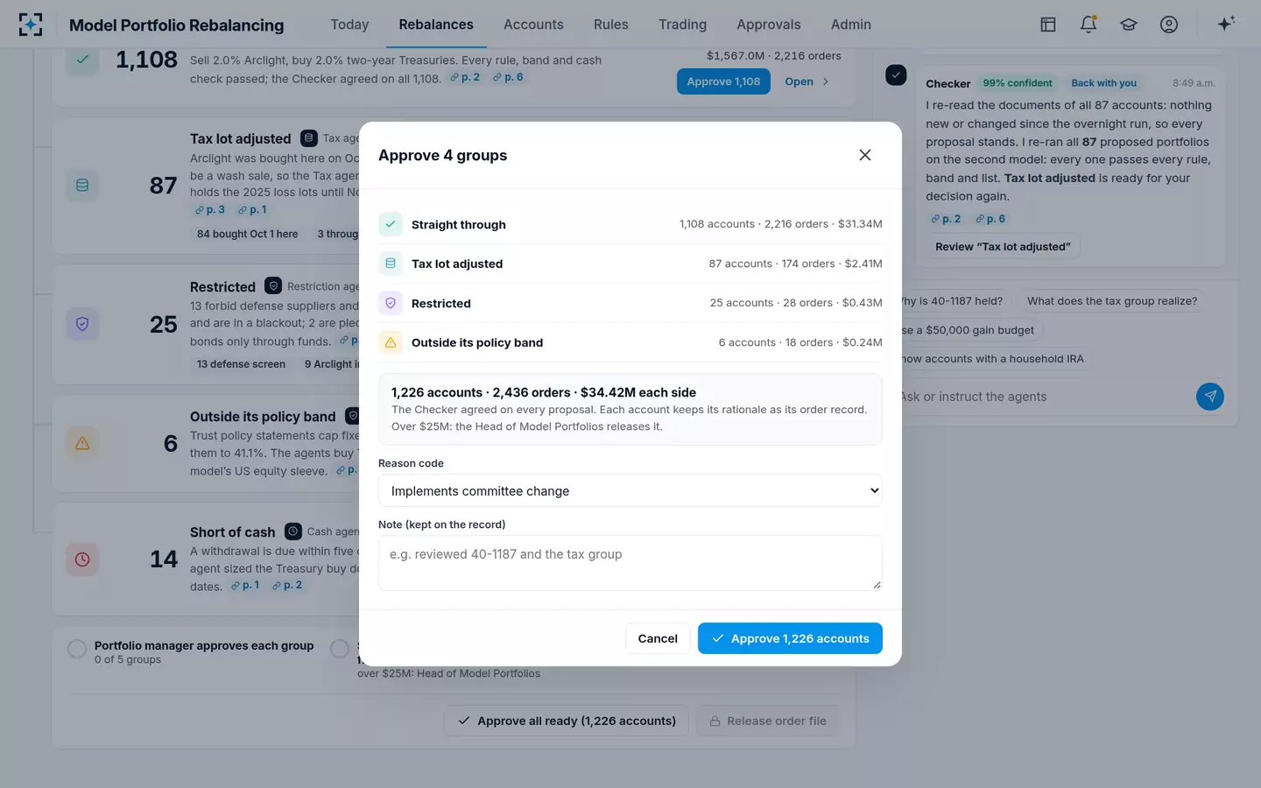Image resolution: width=1261 pixels, height=788 pixels.
Task: Click the Approve 1,108 button
Action: click(x=723, y=81)
